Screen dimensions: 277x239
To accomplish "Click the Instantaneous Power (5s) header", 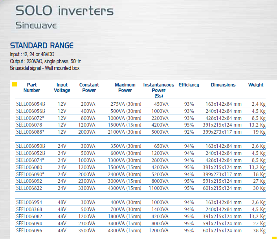I will pyautogui.click(x=159, y=90).
